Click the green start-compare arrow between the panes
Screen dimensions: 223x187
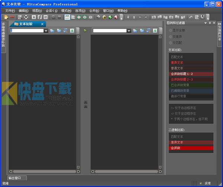(x=85, y=30)
